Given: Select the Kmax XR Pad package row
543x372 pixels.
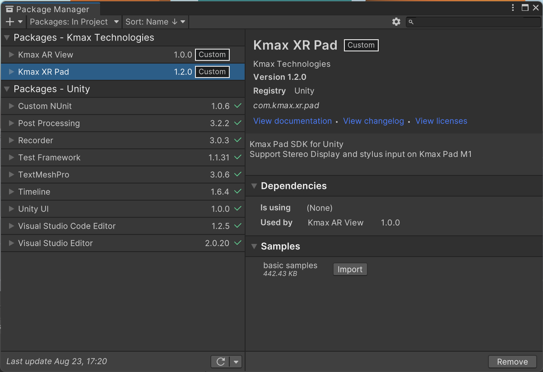Looking at the screenshot, I should tap(123, 72).
